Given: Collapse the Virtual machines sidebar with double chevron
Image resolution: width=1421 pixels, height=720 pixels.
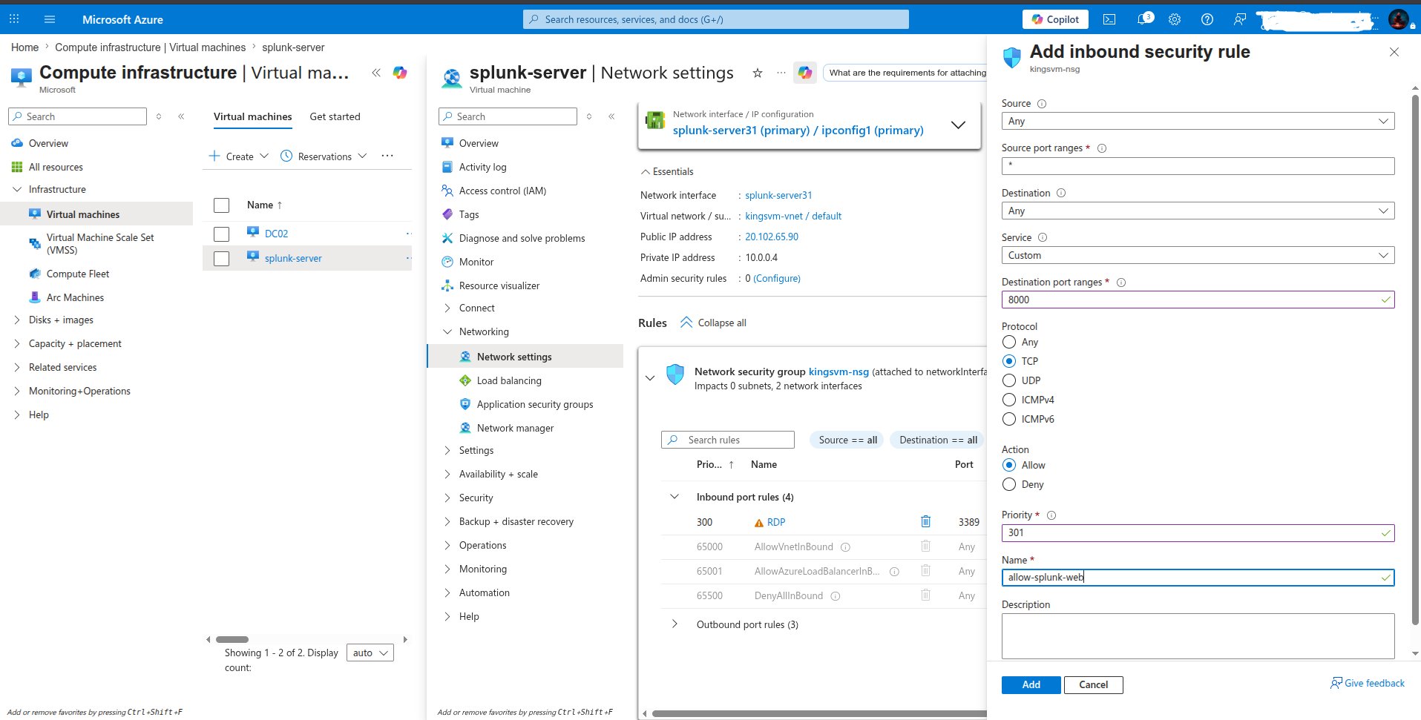Looking at the screenshot, I should (181, 116).
